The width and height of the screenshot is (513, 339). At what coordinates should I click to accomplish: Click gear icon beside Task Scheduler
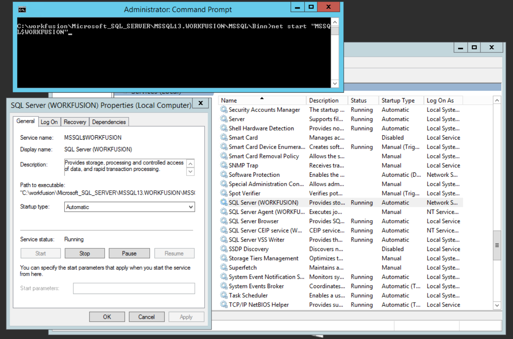click(x=224, y=295)
